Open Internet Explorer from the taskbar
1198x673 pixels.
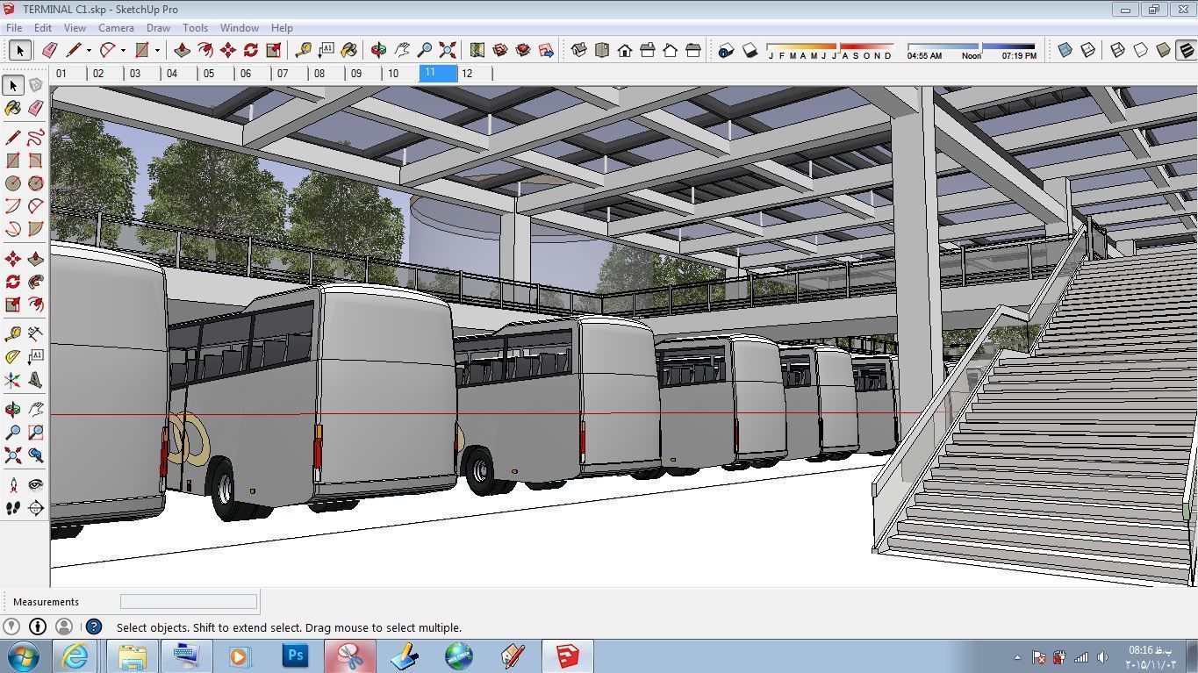pos(75,655)
